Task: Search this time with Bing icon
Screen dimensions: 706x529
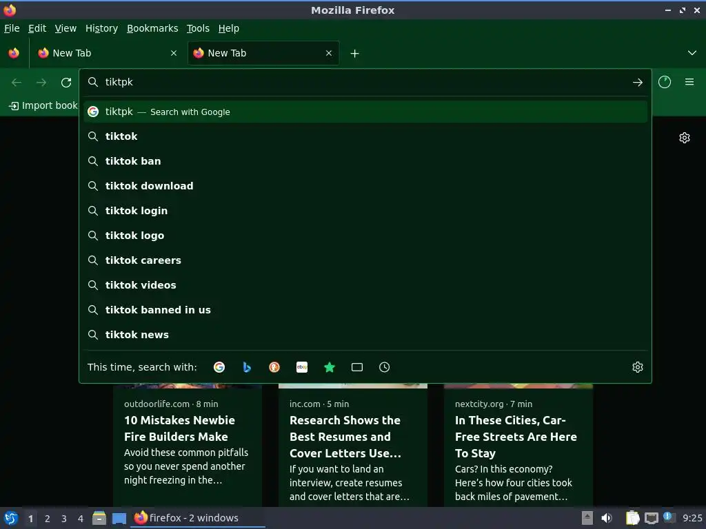Action: point(247,367)
